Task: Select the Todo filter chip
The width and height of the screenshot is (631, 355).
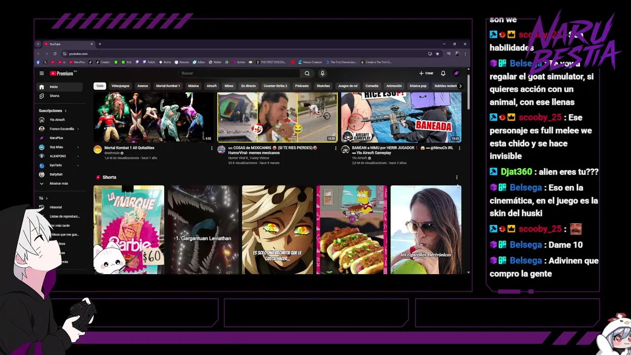Action: 100,86
